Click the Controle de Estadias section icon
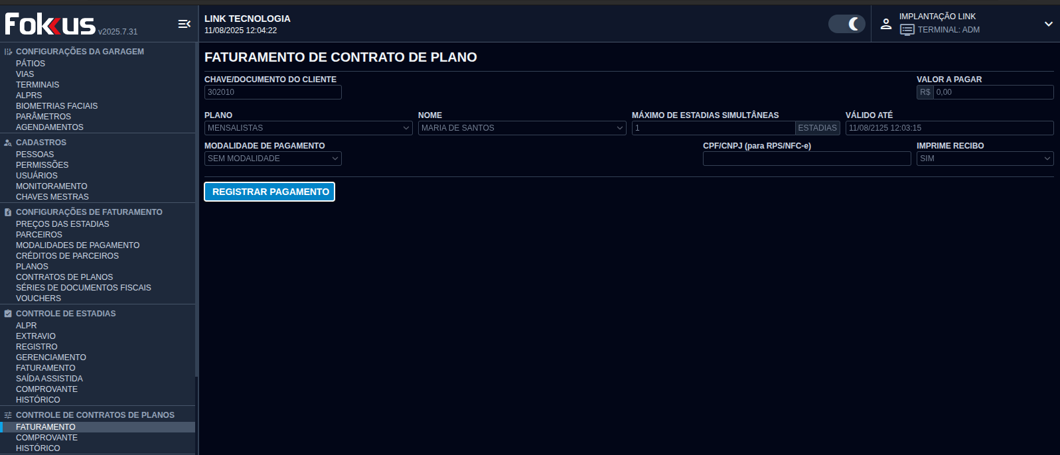 point(8,314)
